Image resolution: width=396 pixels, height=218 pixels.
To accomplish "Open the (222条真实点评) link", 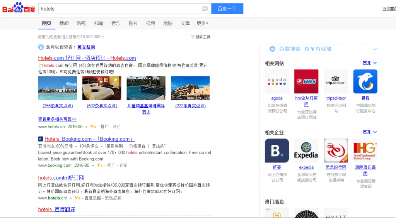I will [x=190, y=106].
